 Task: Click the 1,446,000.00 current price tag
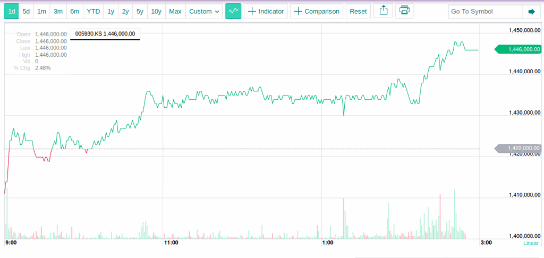tap(519, 49)
